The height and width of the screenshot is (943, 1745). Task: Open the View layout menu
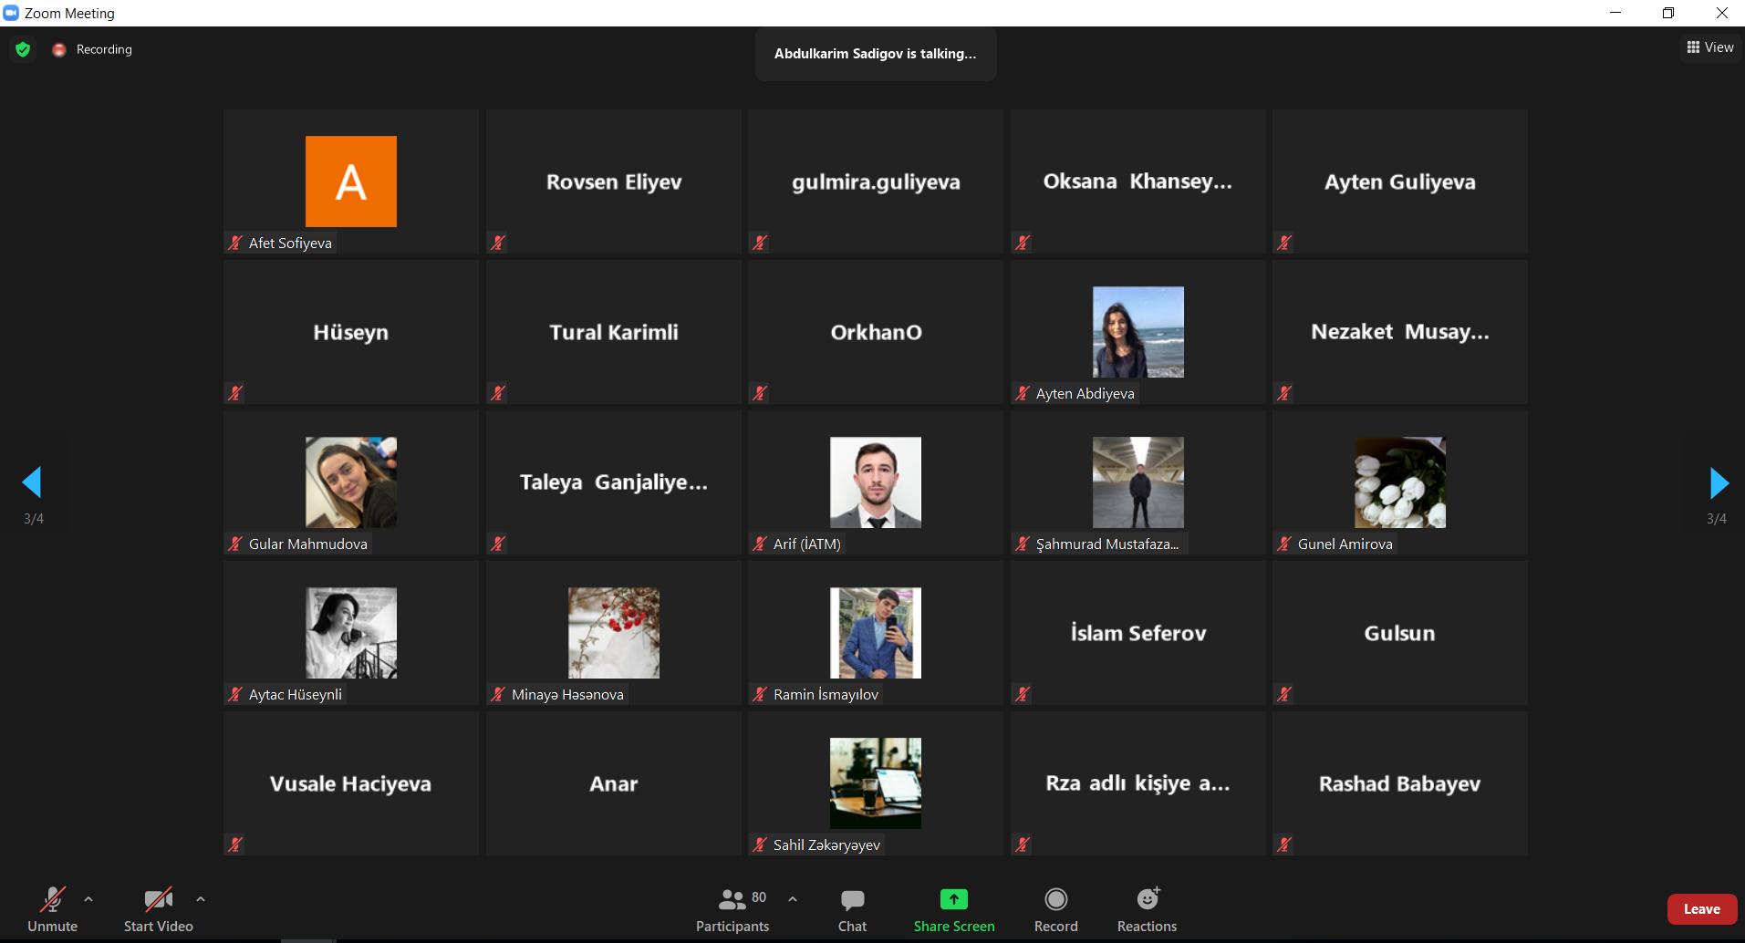point(1710,47)
